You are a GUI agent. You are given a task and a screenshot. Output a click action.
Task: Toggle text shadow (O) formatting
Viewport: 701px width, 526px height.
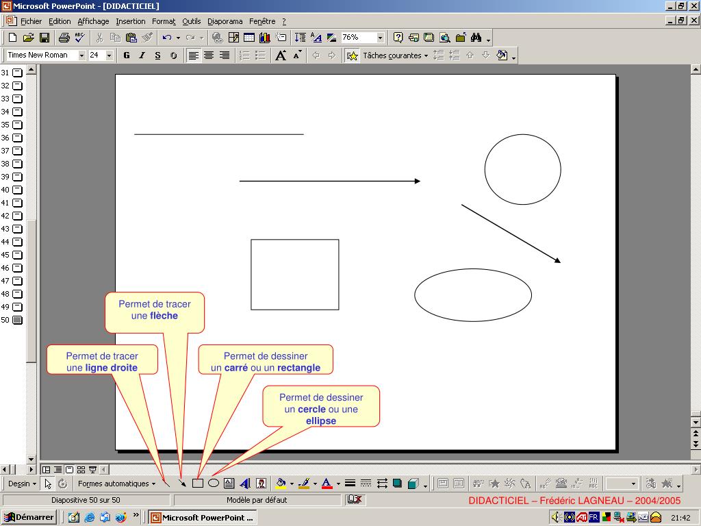click(x=173, y=55)
